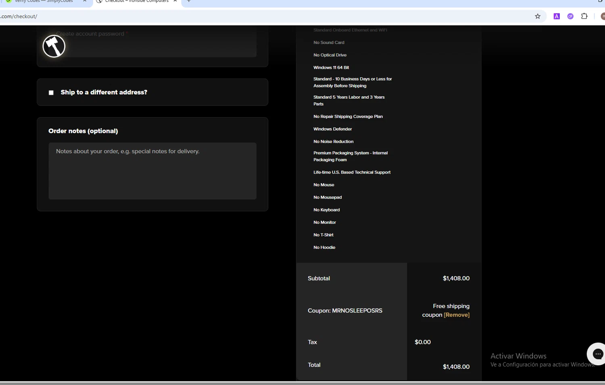The width and height of the screenshot is (605, 385).
Task: Click Life-time U.S. Based Technical Support
Action: pos(352,172)
